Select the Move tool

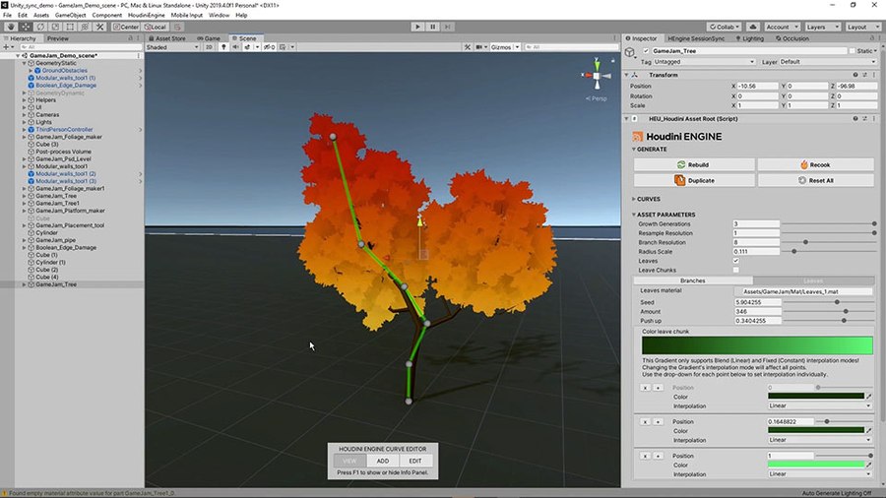tap(26, 27)
